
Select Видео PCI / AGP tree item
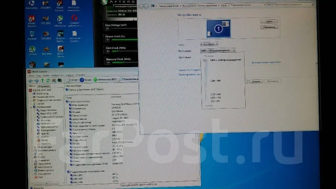click(47, 113)
